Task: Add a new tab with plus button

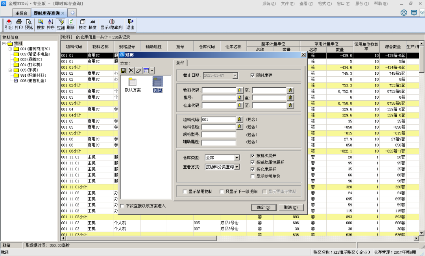Action: (72, 13)
